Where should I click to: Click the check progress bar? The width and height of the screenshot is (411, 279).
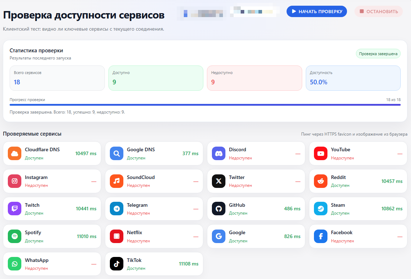pyautogui.click(x=205, y=105)
